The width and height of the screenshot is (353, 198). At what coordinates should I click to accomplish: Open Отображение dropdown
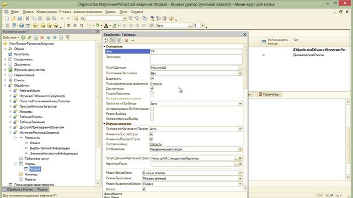tap(240, 149)
